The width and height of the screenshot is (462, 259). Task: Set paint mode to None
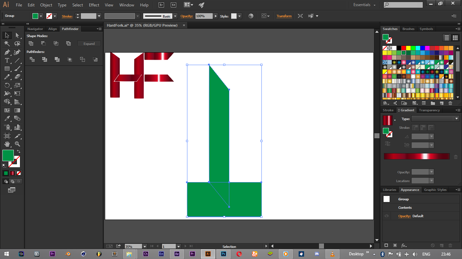[x=19, y=173]
